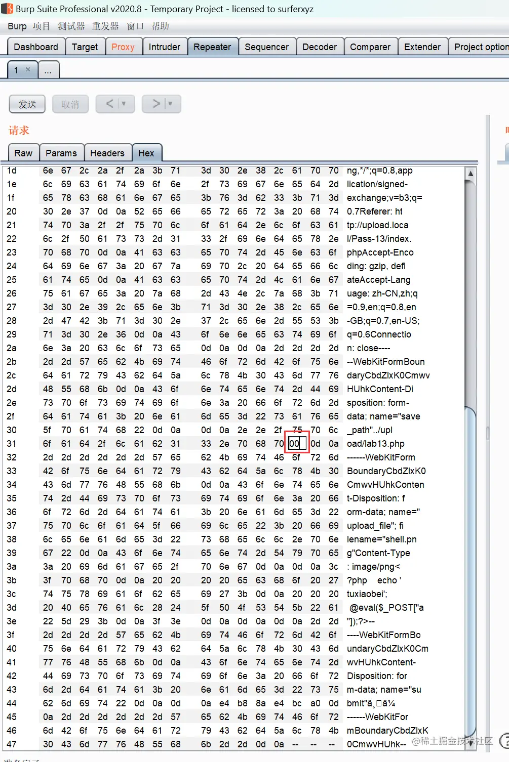The width and height of the screenshot is (509, 762).
Task: Close Repeater tab 1 with the x
Action: [28, 70]
